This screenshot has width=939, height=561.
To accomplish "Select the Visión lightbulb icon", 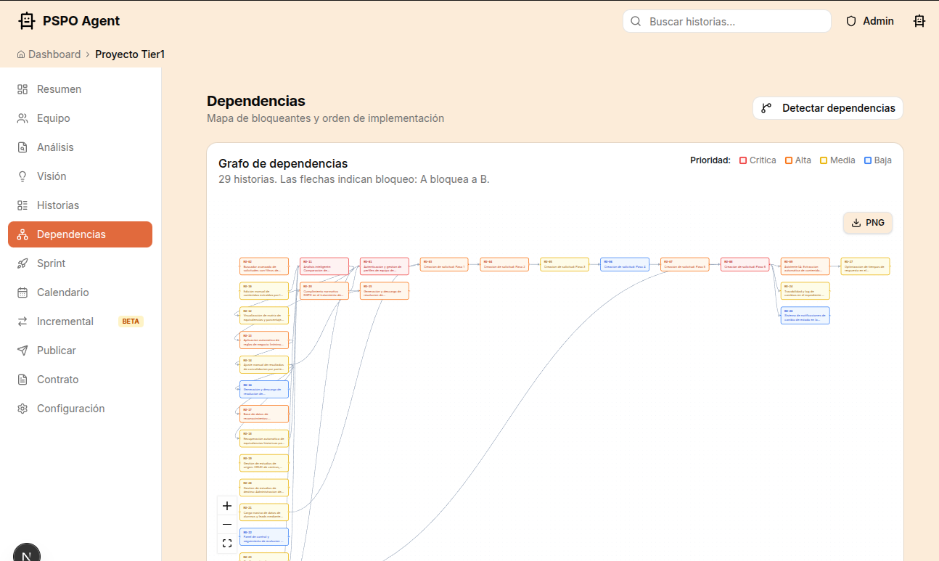I will pos(22,176).
